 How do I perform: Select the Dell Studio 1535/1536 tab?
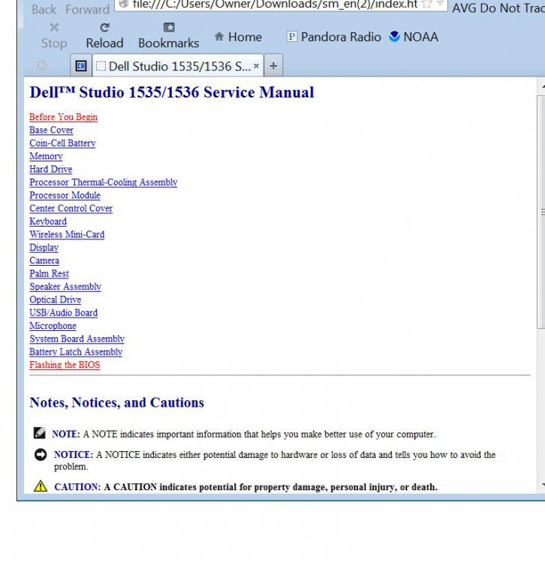tap(178, 66)
